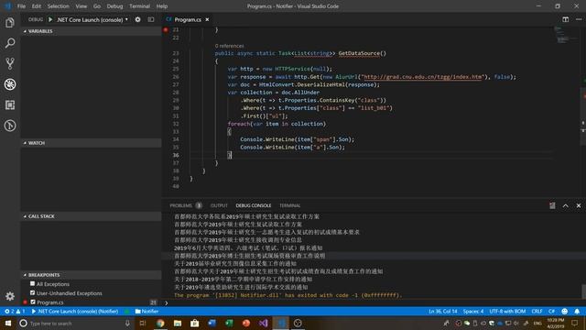Open the Search view in activity bar
Viewport: 586px width, 330px height.
[x=10, y=43]
